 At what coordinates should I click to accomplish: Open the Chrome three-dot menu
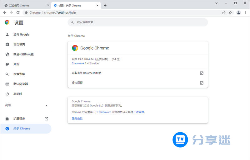(x=245, y=12)
